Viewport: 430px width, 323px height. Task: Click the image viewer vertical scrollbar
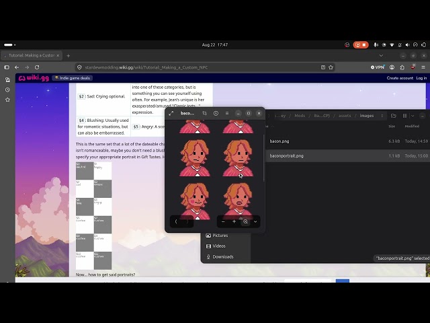[263, 158]
